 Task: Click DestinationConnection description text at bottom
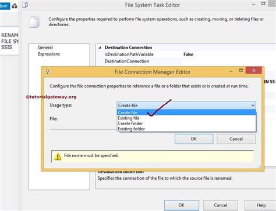tap(165, 178)
